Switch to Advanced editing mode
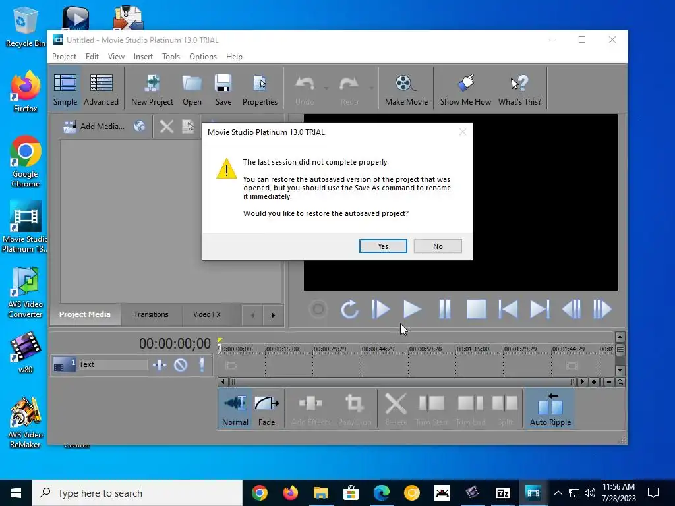 pos(101,90)
